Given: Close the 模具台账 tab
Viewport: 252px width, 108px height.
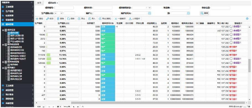Looking at the screenshot, I should (57, 3).
